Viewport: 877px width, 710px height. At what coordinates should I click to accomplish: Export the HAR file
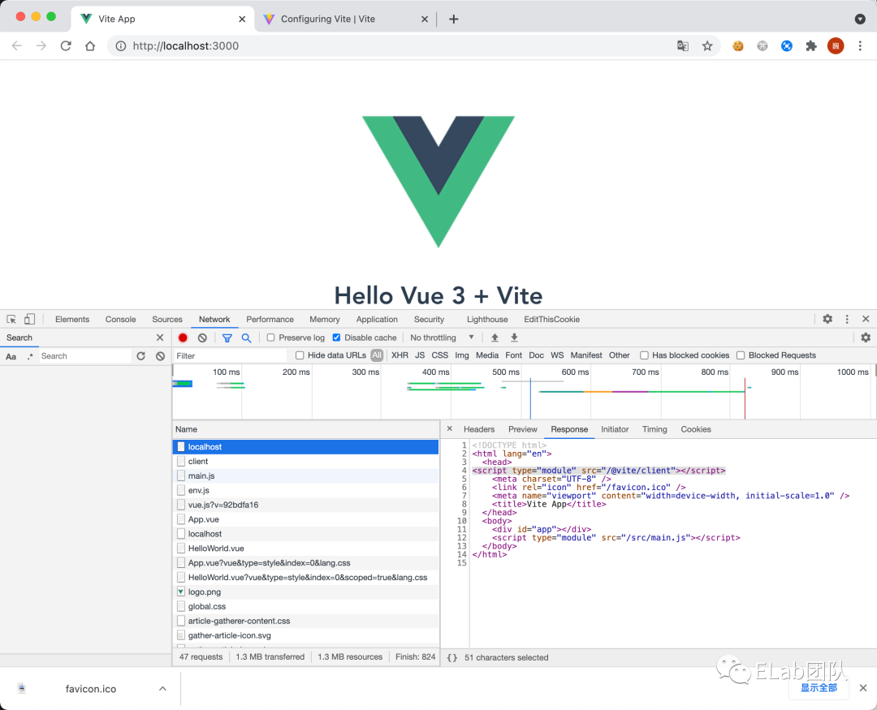514,338
